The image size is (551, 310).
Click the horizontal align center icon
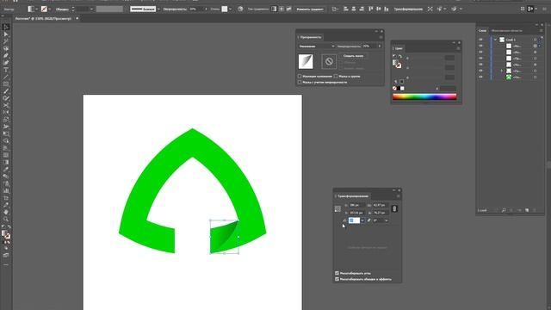(354, 9)
